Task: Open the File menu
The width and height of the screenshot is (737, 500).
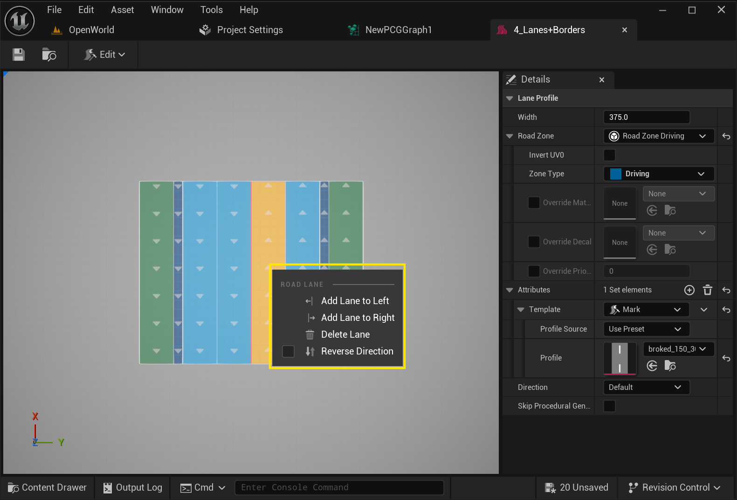Action: (x=54, y=10)
